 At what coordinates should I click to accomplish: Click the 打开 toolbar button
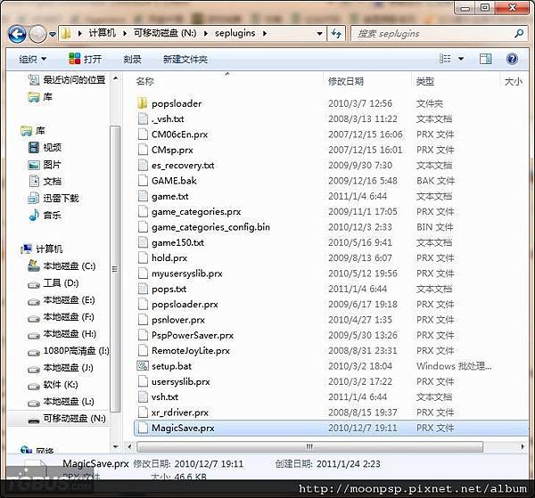pyautogui.click(x=85, y=59)
